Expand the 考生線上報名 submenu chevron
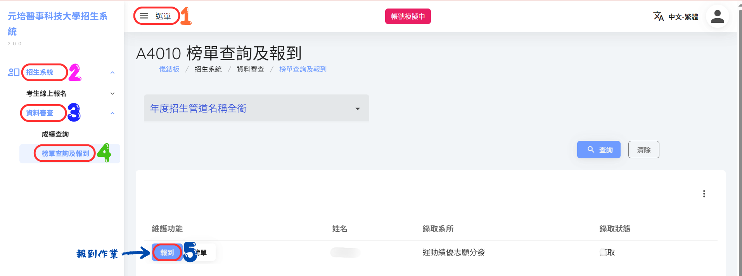The height and width of the screenshot is (276, 742). click(x=112, y=94)
